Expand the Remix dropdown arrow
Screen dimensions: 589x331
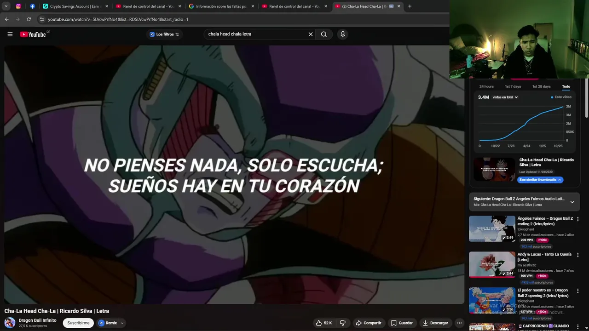point(122,323)
